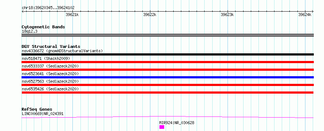Click the chr18:39620345..39624102 coordinate label
Screen dimensions: 324x131
tap(48, 8)
